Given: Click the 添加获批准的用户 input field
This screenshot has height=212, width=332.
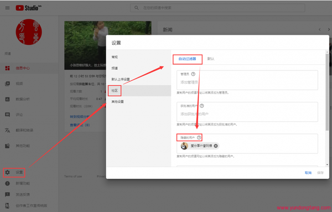Looking at the screenshot, I should click(247, 114).
